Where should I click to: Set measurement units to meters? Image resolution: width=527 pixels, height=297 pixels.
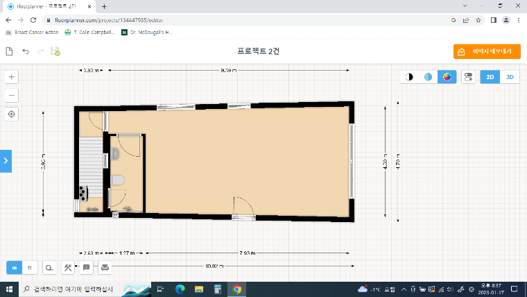15,267
